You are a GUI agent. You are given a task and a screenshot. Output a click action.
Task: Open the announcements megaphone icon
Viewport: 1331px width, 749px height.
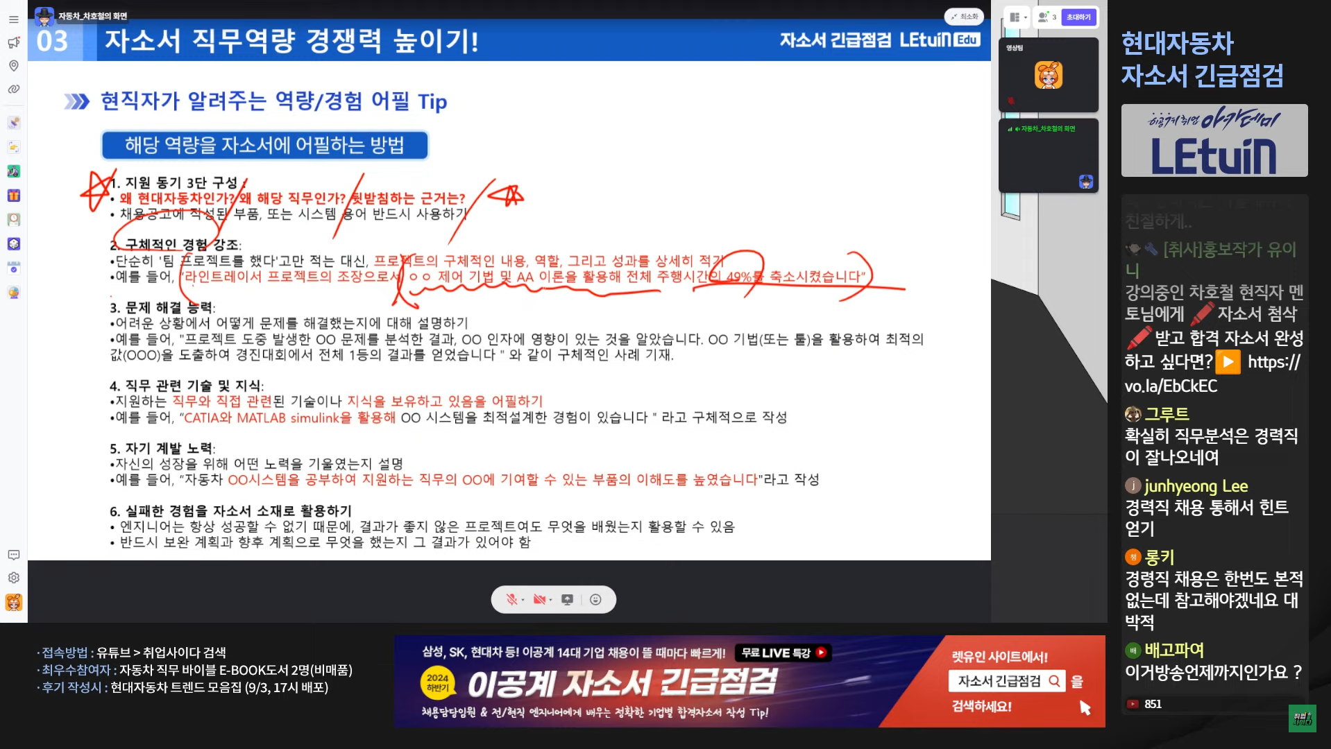click(x=13, y=43)
